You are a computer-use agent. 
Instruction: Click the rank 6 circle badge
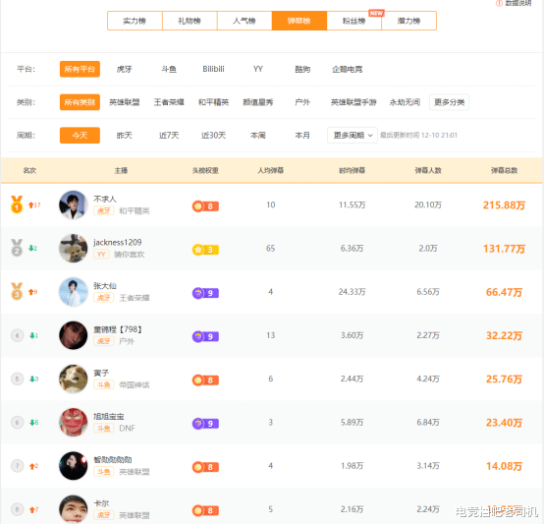(x=17, y=422)
